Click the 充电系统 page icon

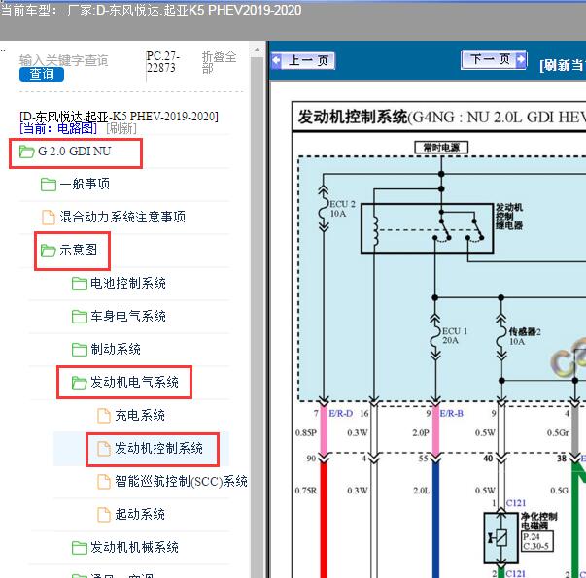click(104, 416)
